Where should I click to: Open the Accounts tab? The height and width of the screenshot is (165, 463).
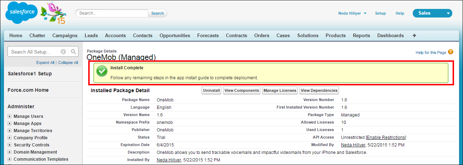[115, 35]
